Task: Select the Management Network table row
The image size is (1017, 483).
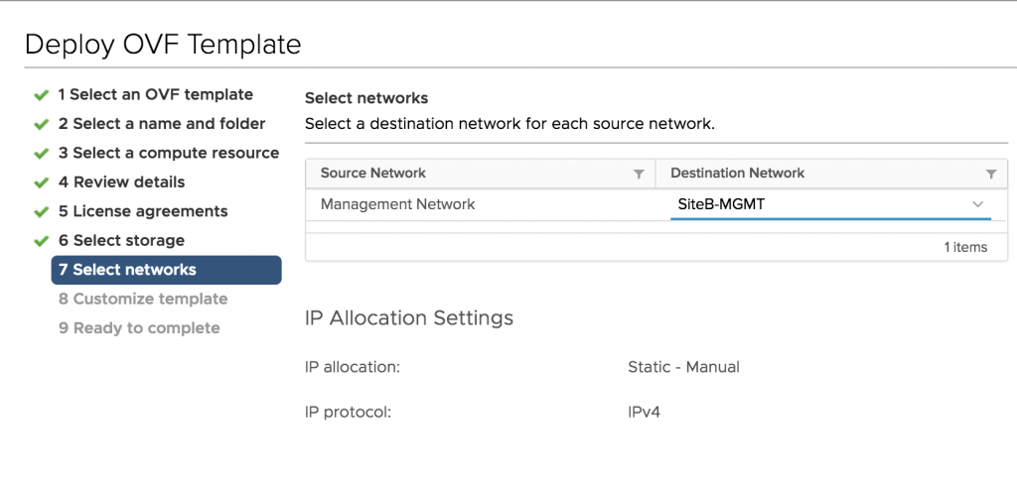Action: 656,204
